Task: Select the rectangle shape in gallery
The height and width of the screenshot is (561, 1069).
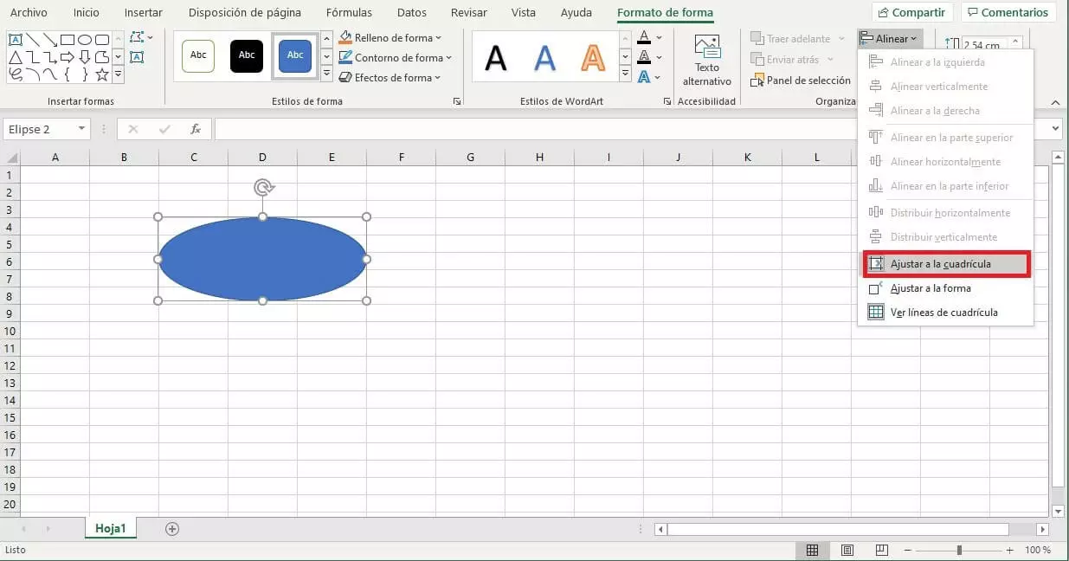Action: (68, 40)
